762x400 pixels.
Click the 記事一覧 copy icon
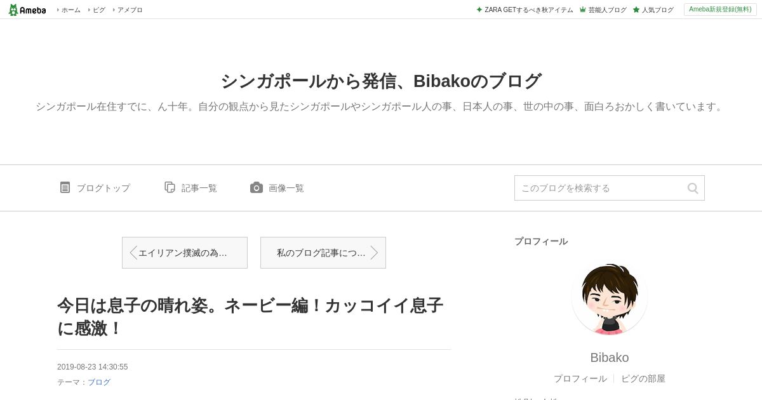click(x=170, y=187)
